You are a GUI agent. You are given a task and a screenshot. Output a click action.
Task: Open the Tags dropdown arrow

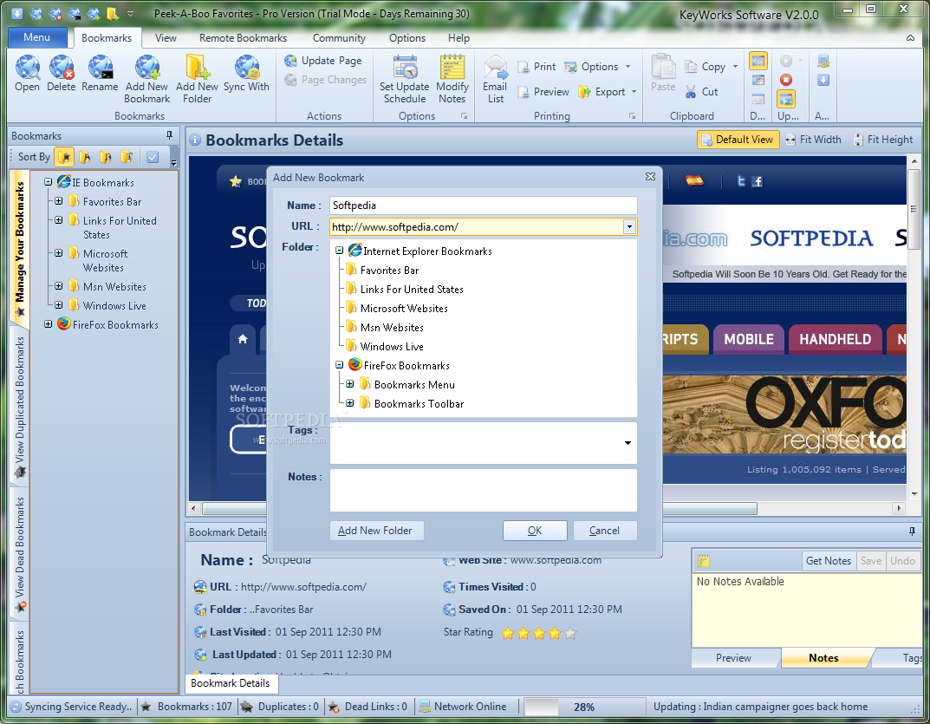(x=628, y=443)
